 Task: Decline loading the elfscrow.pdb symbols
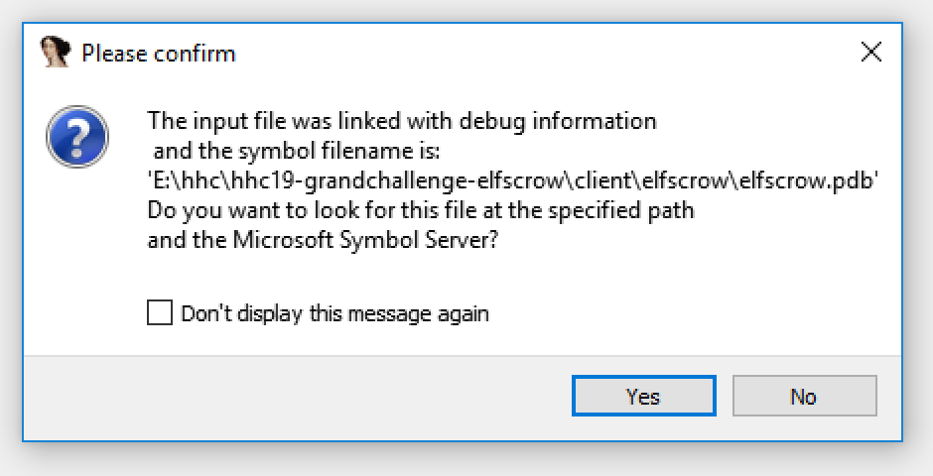[x=805, y=396]
